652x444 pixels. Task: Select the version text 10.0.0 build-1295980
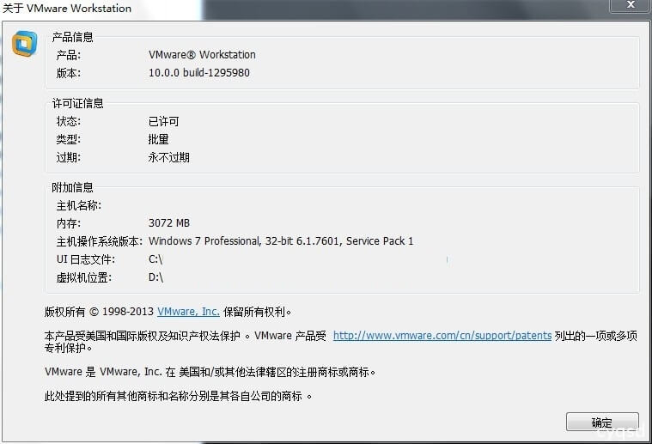pyautogui.click(x=199, y=73)
